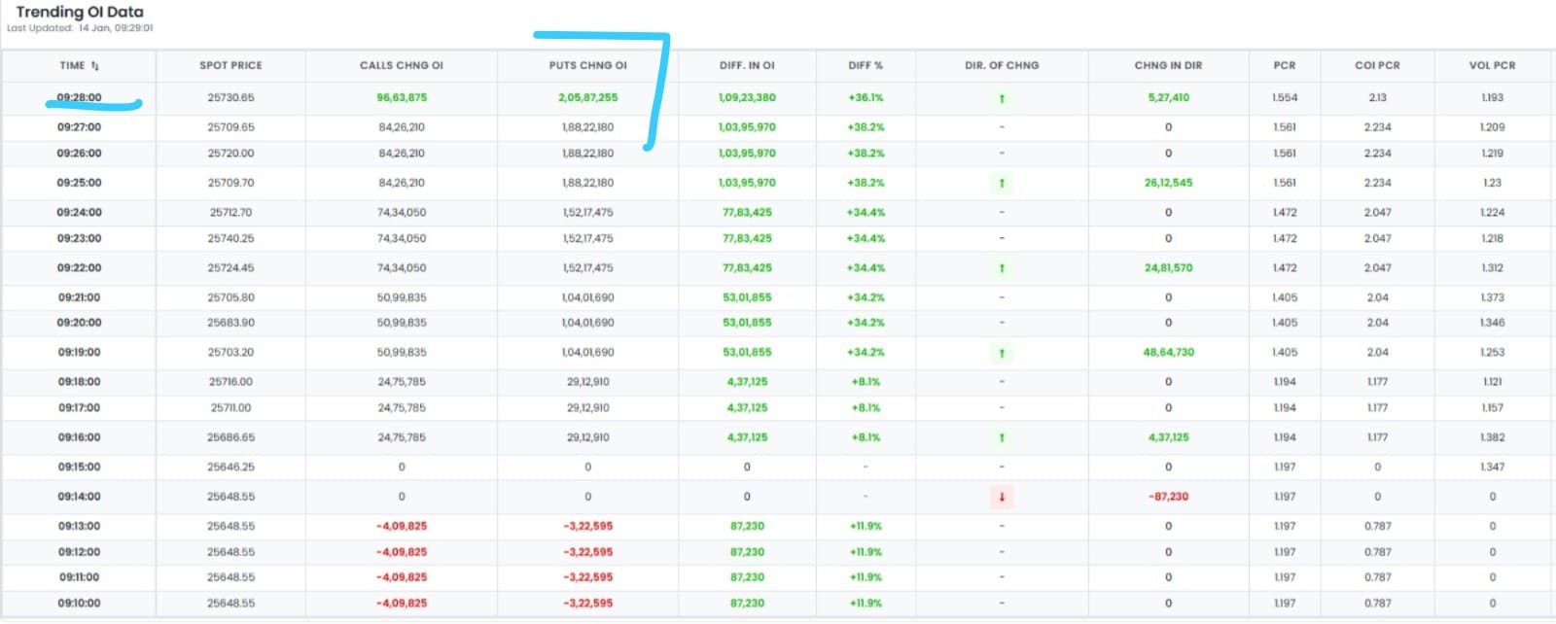Click the VOL PCR column header
This screenshot has height=624, width=1556.
1492,66
